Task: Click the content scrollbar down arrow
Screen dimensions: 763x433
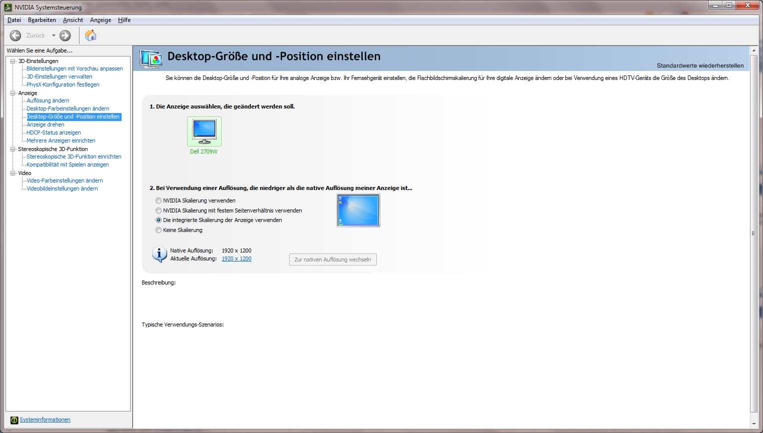Action: pos(753,424)
